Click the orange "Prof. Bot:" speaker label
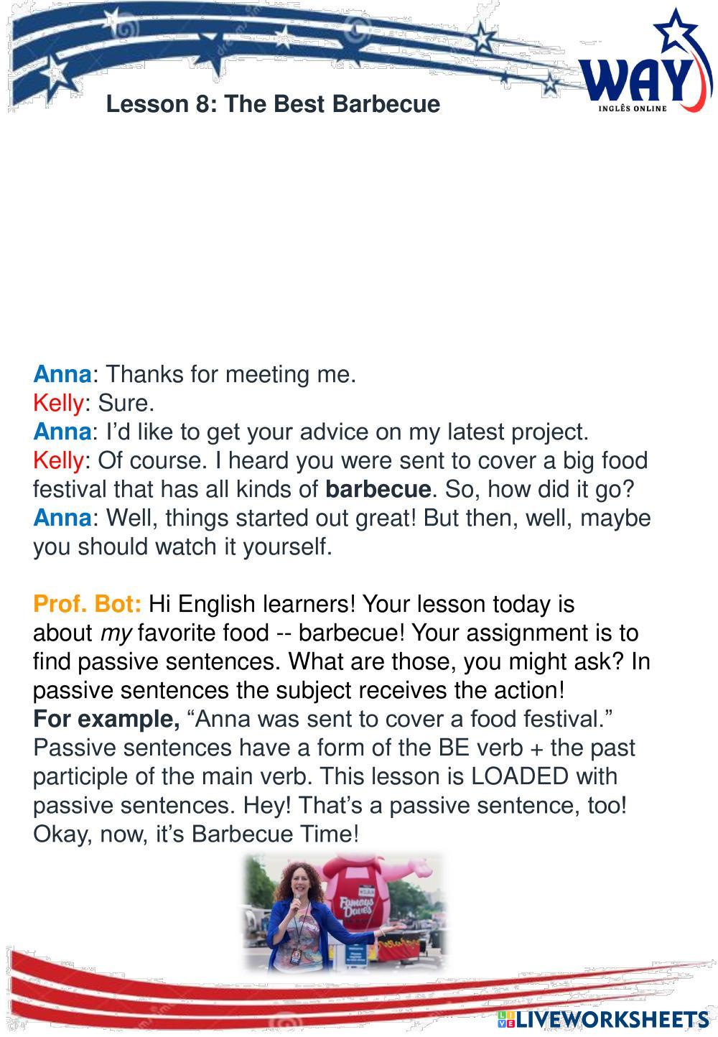The height and width of the screenshot is (1037, 718). tap(88, 605)
